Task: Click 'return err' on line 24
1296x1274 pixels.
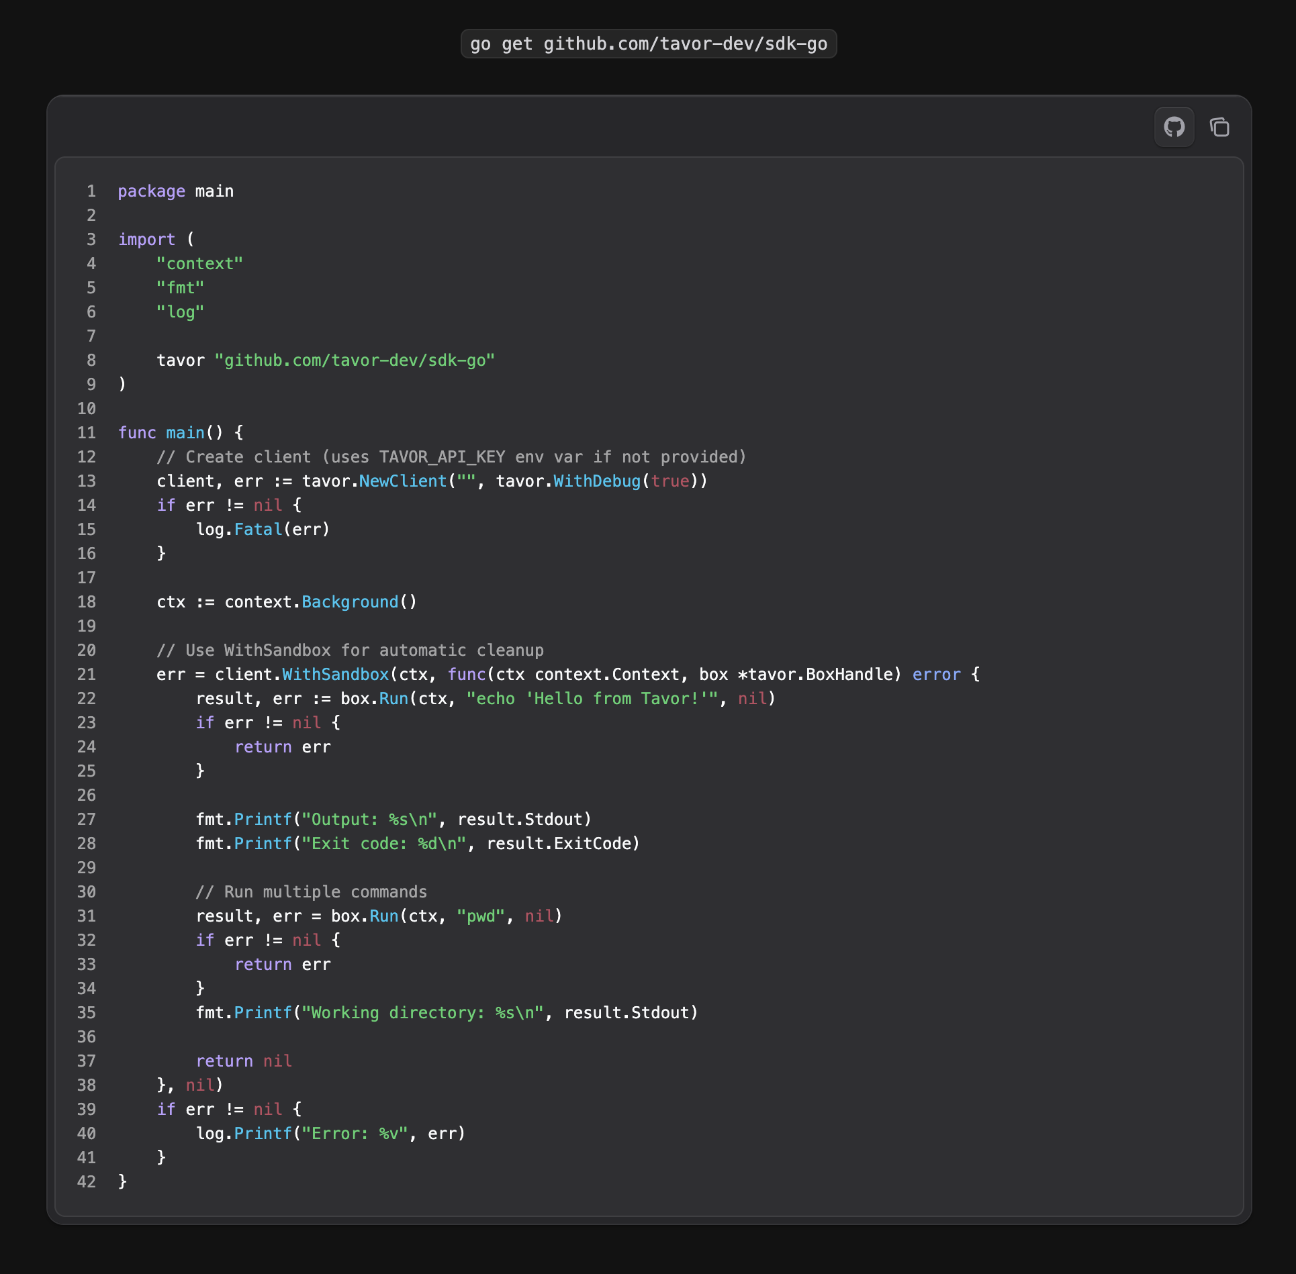Action: point(283,747)
